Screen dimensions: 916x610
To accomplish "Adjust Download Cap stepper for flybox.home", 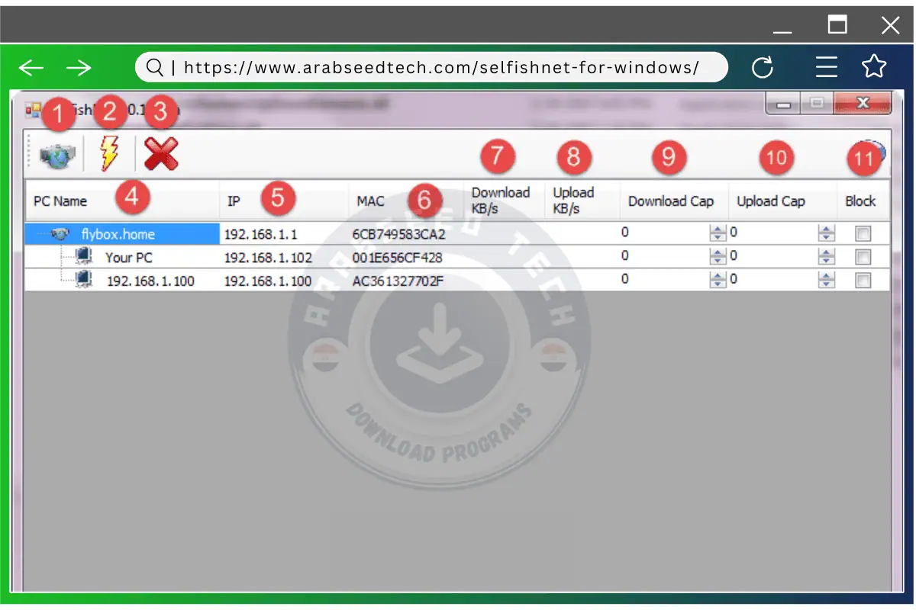I will [x=717, y=234].
